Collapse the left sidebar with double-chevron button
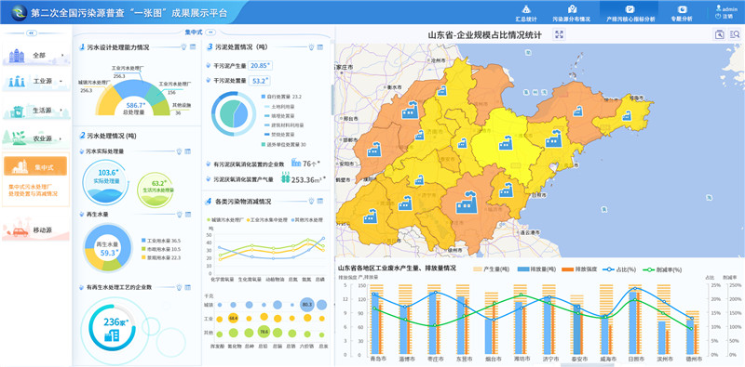This screenshot has width=745, height=367. (x=32, y=33)
